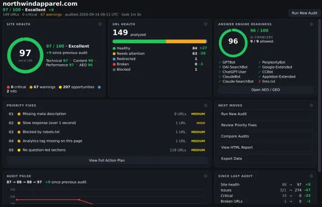Open the Blocked by robots.txt fix
This screenshot has height=207, width=322.
(x=107, y=132)
